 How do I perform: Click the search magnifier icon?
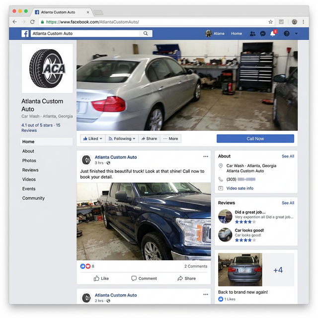(146, 34)
